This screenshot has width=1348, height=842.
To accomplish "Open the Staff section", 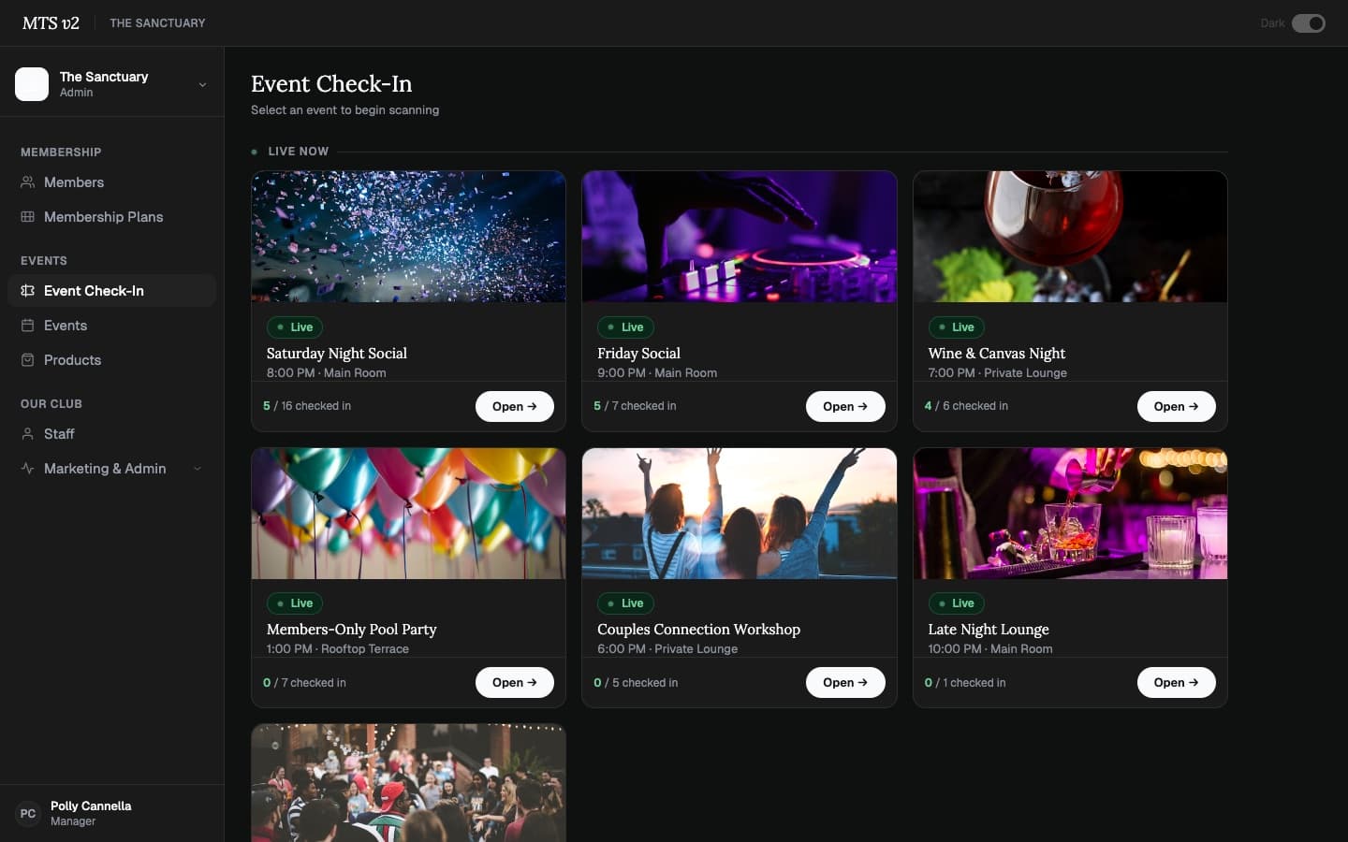I will tap(112, 434).
